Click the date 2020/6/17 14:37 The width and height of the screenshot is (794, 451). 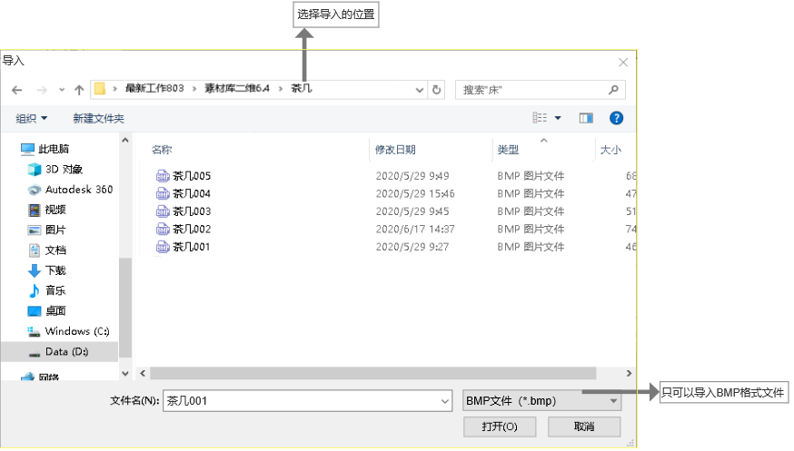415,229
